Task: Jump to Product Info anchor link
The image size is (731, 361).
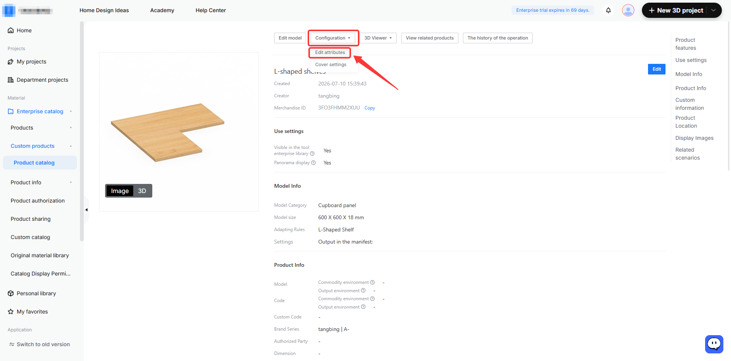Action: point(691,88)
